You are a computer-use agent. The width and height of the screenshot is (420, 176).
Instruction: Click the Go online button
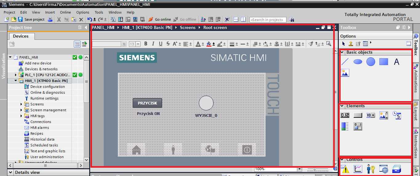point(160,19)
